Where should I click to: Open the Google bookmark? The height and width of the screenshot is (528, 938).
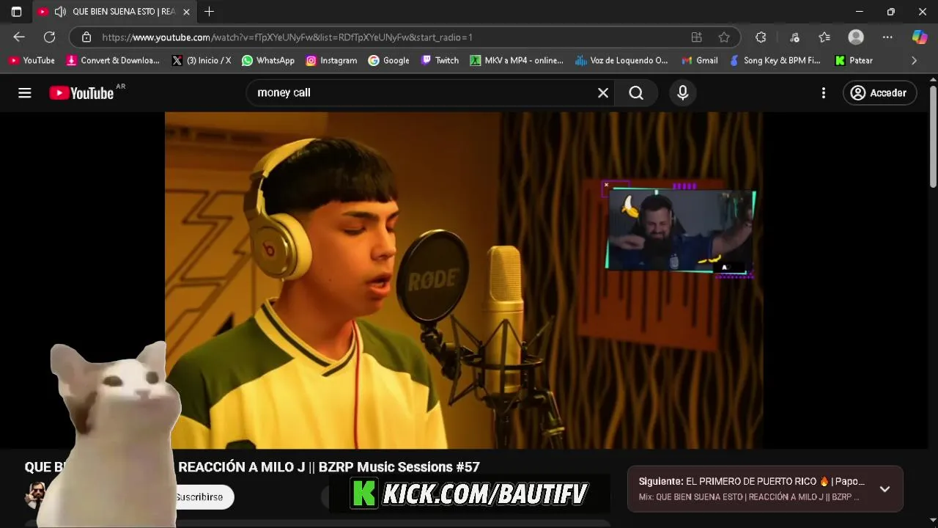coord(389,60)
